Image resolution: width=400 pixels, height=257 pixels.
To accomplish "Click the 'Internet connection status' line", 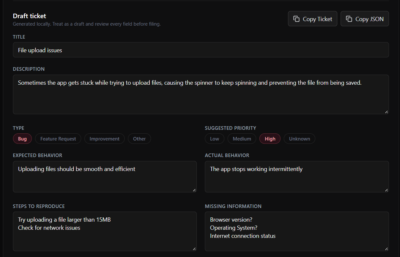I will click(243, 236).
